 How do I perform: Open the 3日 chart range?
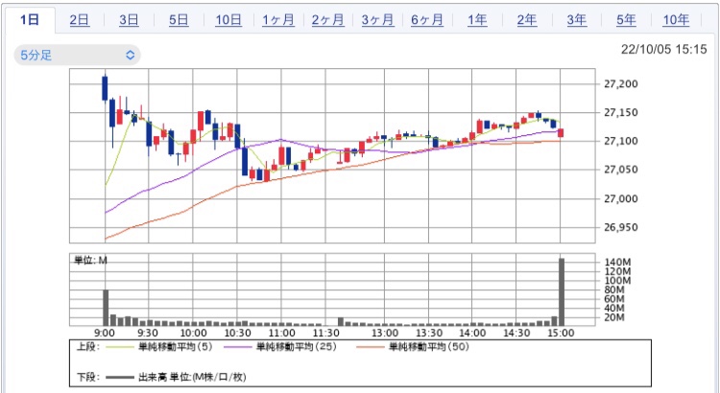click(x=129, y=20)
